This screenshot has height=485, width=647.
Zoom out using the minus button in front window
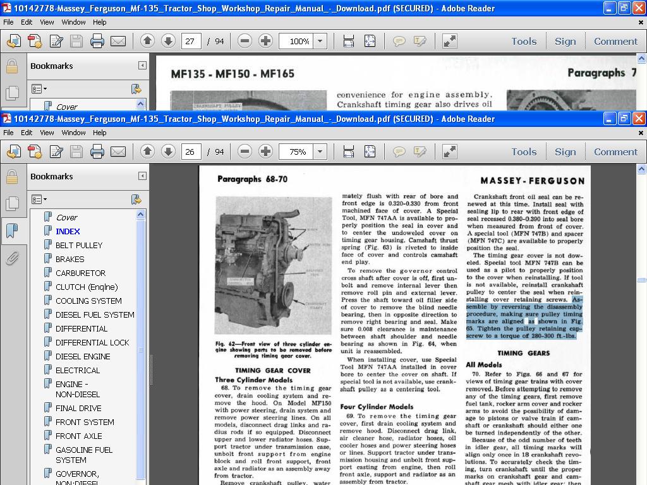coord(245,152)
